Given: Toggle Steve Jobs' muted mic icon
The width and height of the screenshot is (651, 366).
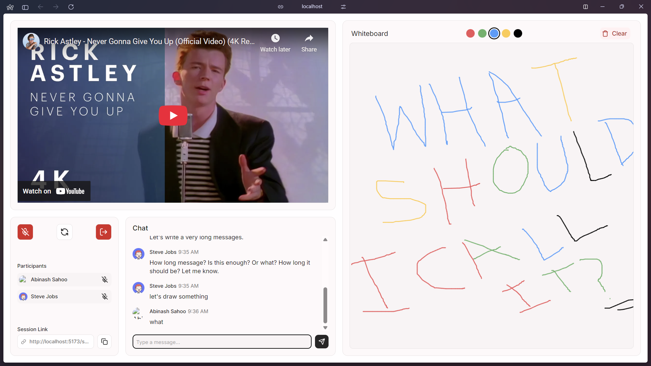Looking at the screenshot, I should [x=105, y=297].
